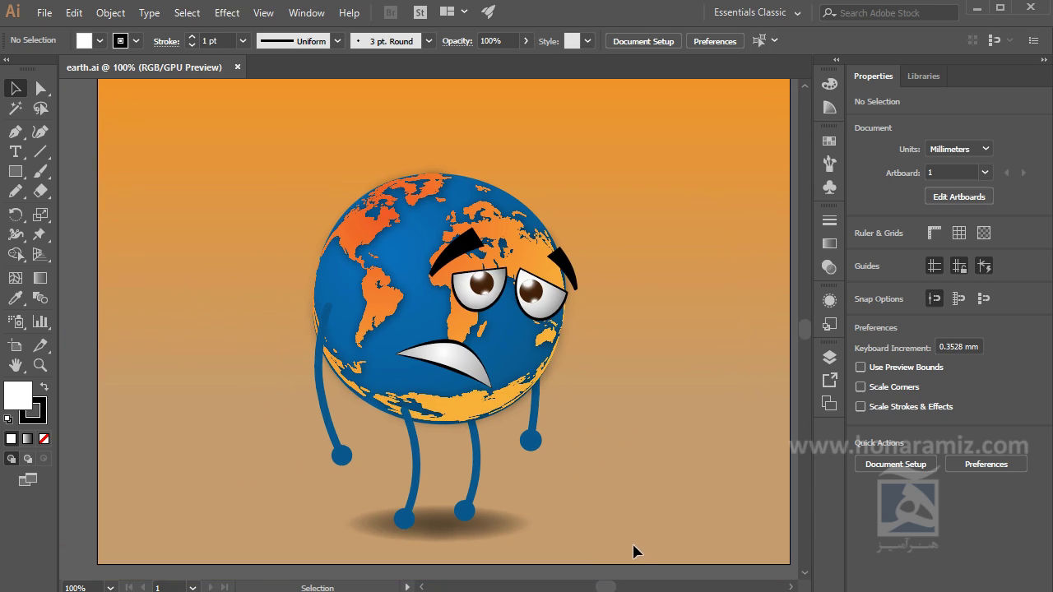Check Scale Strokes & Effects
Viewport: 1053px width, 592px height.
click(860, 406)
